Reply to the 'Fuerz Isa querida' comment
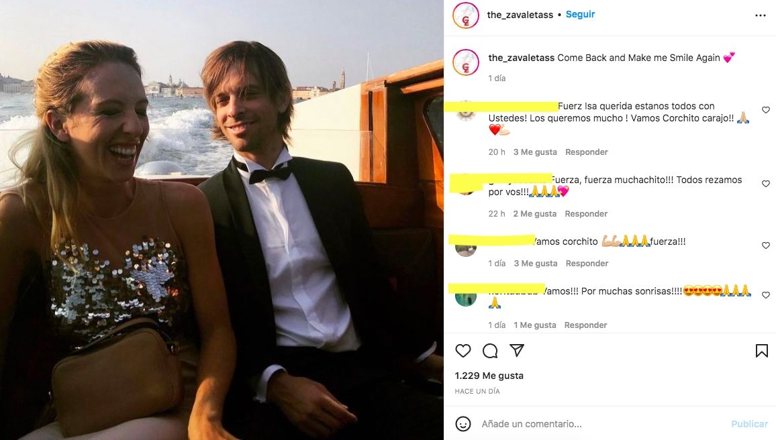This screenshot has width=776, height=440. [x=587, y=152]
